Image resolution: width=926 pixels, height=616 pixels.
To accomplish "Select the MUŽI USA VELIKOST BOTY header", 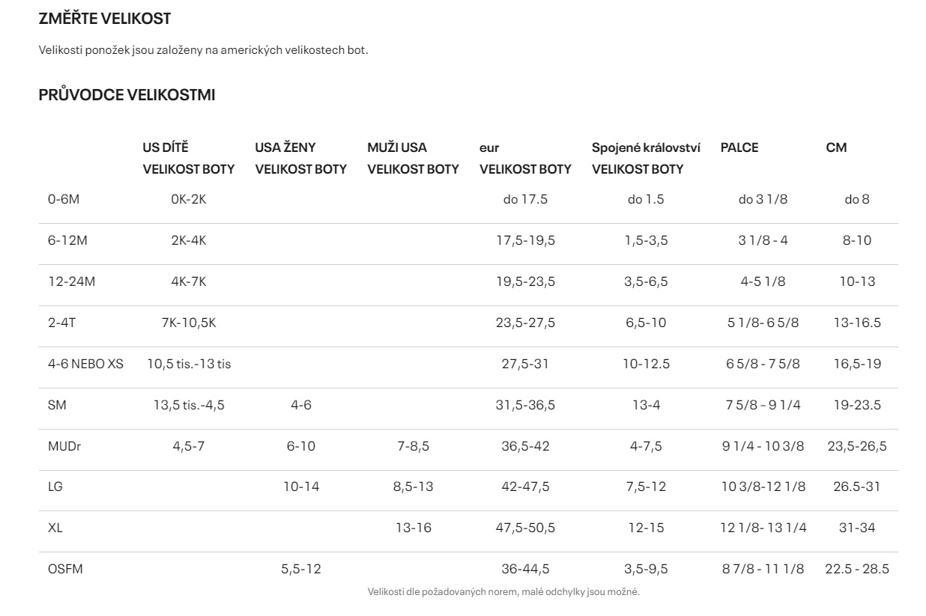I will click(x=413, y=158).
